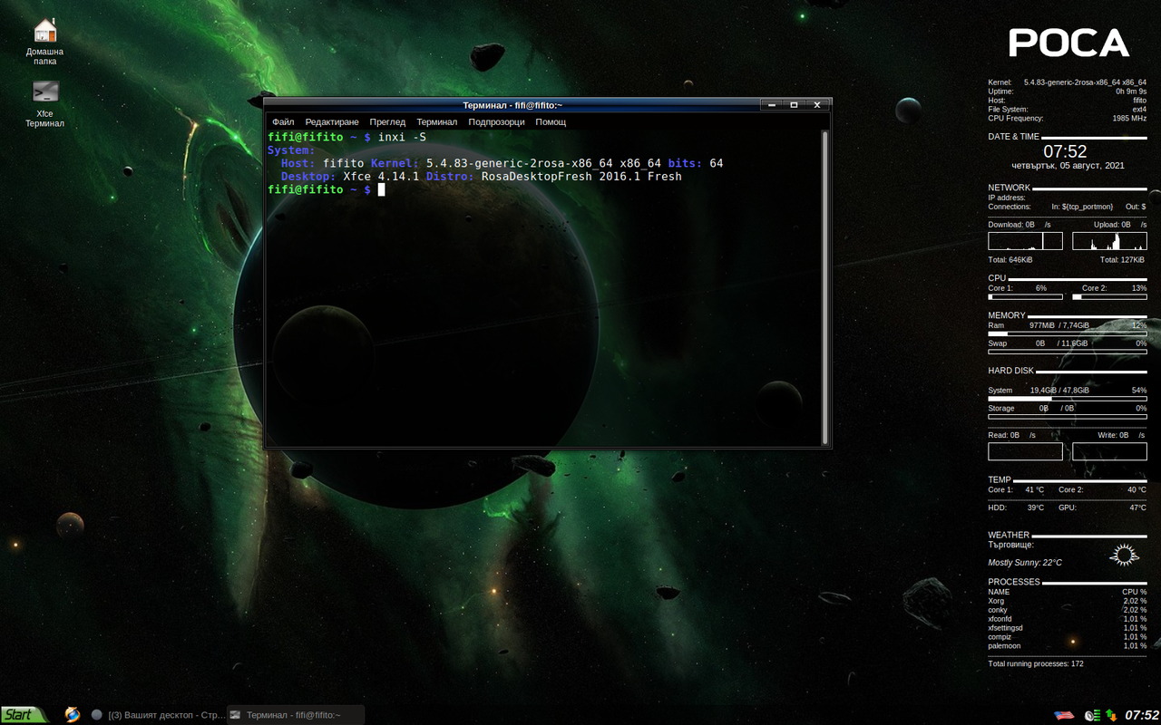Click the network arrows tray icon
This screenshot has height=725, width=1161.
point(1110,715)
